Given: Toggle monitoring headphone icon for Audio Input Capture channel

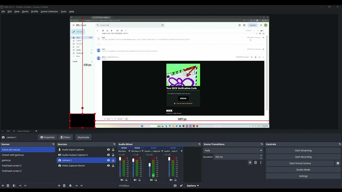Looking at the screenshot, I should click(x=156, y=180).
